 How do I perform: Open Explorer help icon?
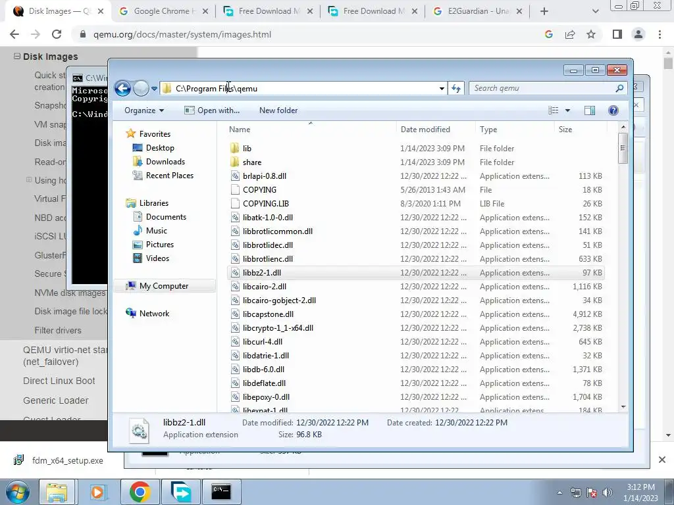613,110
